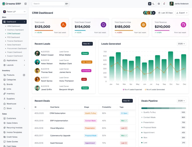192x147 pixels.
Task: Open Sales Orders in the sidebar
Action: point(12,123)
